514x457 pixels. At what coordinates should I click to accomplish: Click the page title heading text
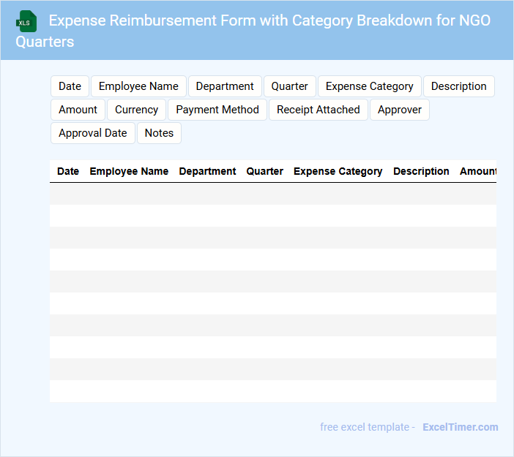[269, 20]
